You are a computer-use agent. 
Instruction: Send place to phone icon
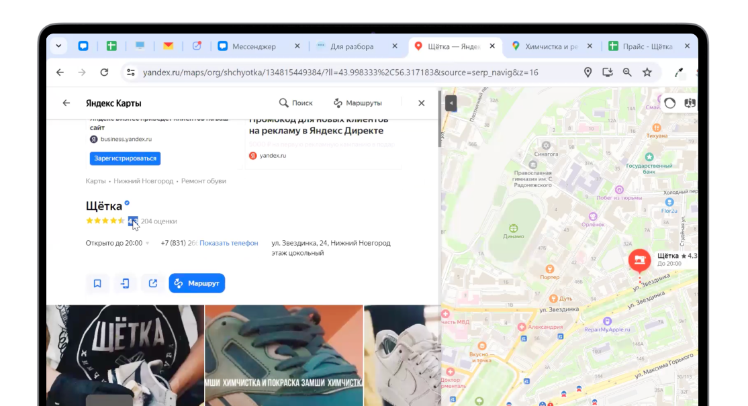pos(125,283)
